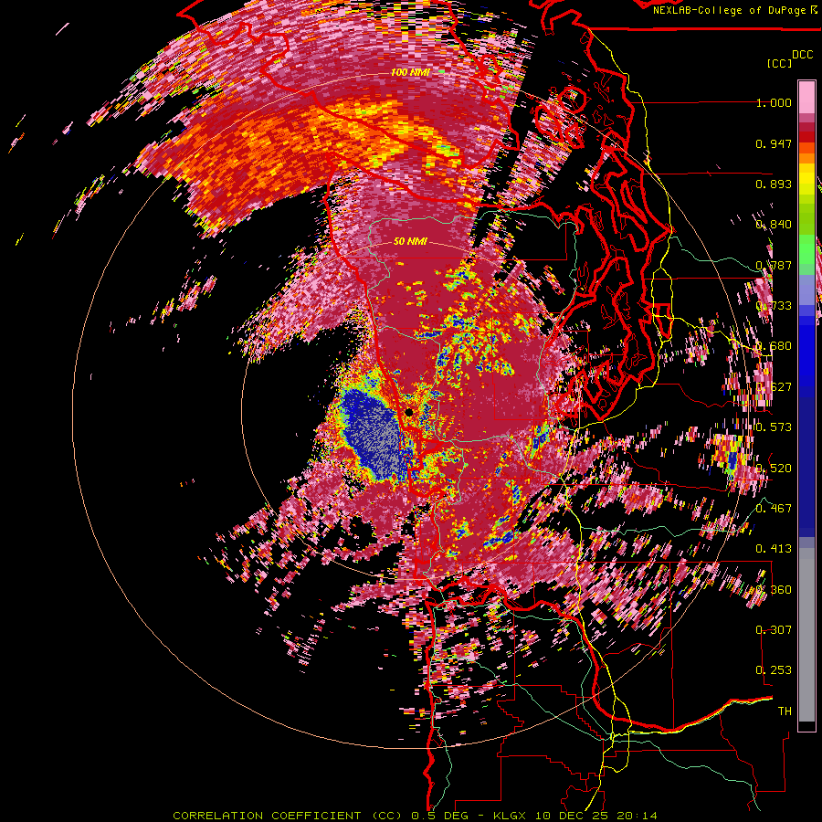The width and height of the screenshot is (822, 822).
Task: Select the 1.000 legend value
Action: click(774, 102)
